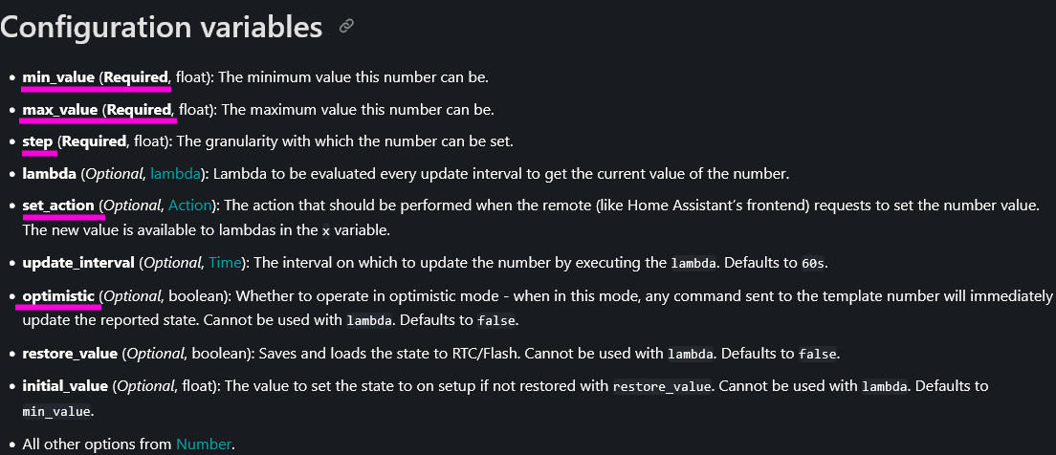The height and width of the screenshot is (455, 1056).
Task: Click the bold step variable name
Action: [37, 141]
